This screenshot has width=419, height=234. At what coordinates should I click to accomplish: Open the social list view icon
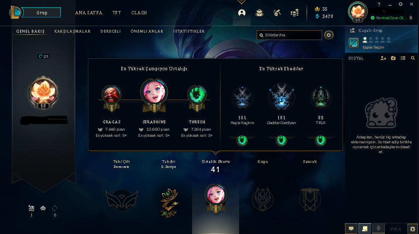[x=403, y=58]
